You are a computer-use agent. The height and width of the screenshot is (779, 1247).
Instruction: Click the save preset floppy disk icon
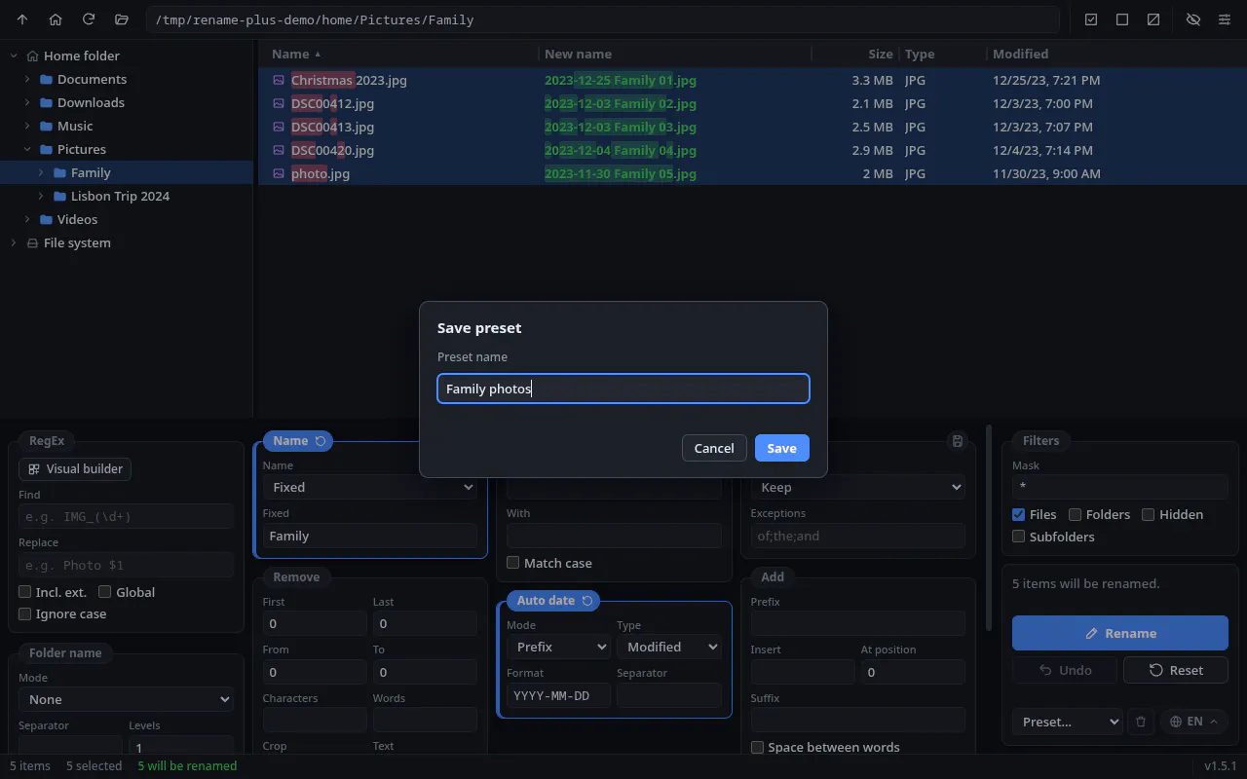coord(958,441)
